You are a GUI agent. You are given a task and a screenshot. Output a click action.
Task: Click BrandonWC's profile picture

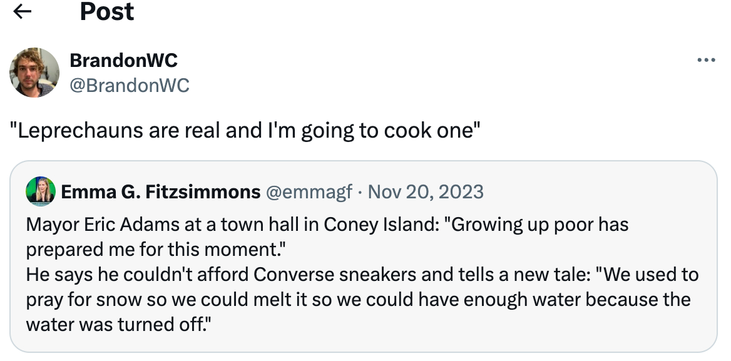pyautogui.click(x=34, y=73)
